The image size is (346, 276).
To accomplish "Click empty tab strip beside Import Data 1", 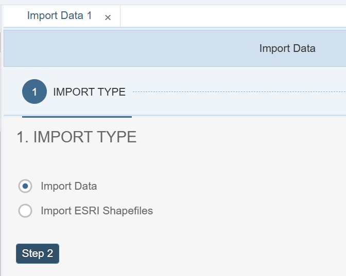I will point(232,16).
